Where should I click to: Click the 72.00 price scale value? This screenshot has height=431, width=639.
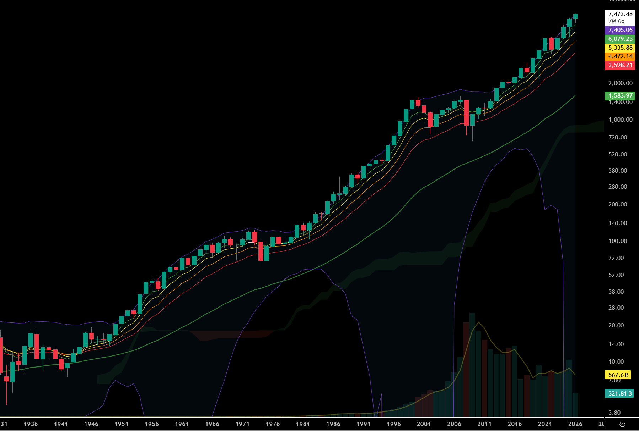pos(616,258)
